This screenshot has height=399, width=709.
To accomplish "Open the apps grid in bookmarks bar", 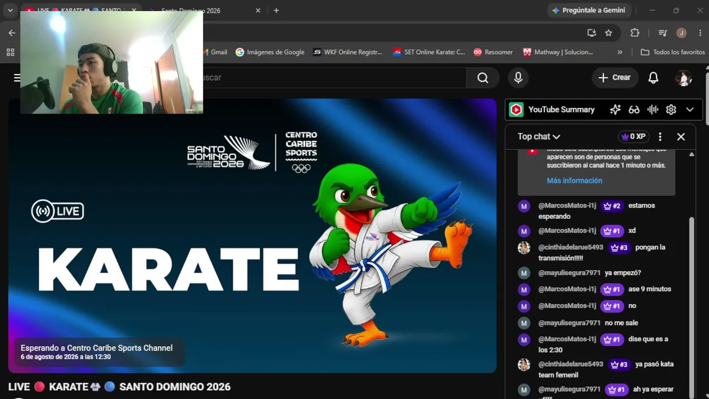I will 10,52.
